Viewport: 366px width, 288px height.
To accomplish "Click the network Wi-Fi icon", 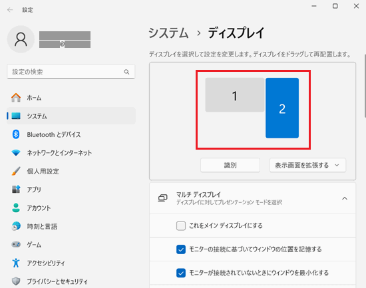I will pos(16,153).
